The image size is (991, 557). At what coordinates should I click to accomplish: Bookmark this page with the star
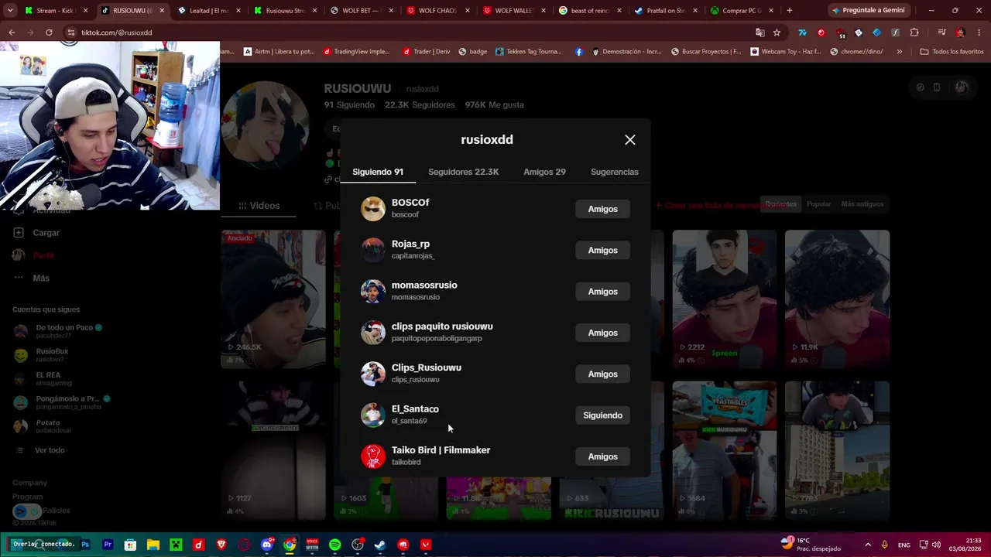pos(777,32)
